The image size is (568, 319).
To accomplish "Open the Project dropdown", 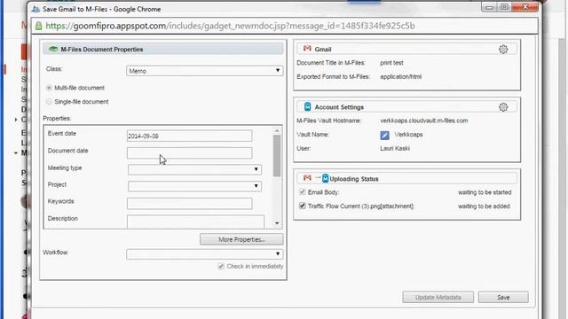I will (195, 186).
